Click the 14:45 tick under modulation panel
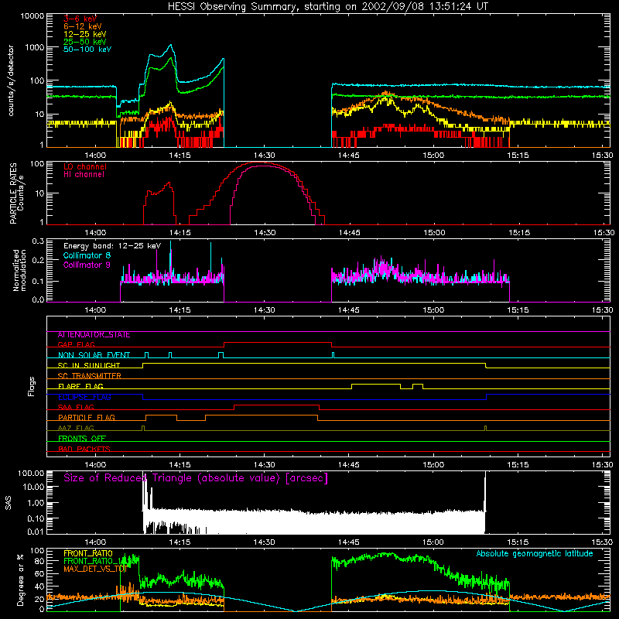Viewport: 619px width, 619px height. coord(349,310)
